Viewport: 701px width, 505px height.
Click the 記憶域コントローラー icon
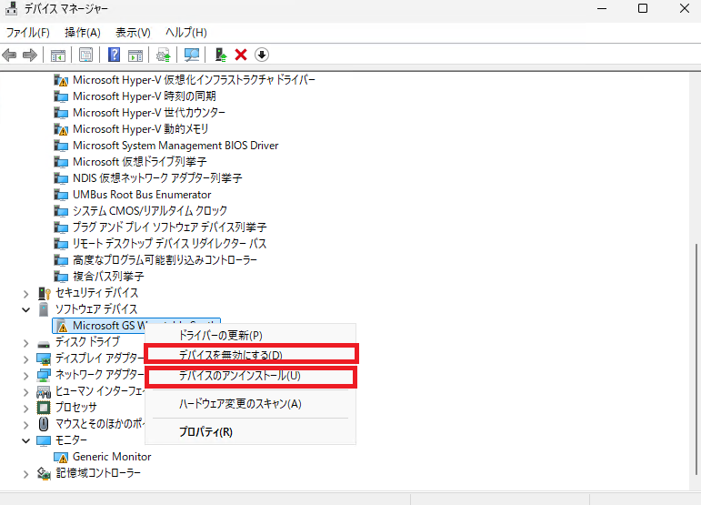coord(44,473)
